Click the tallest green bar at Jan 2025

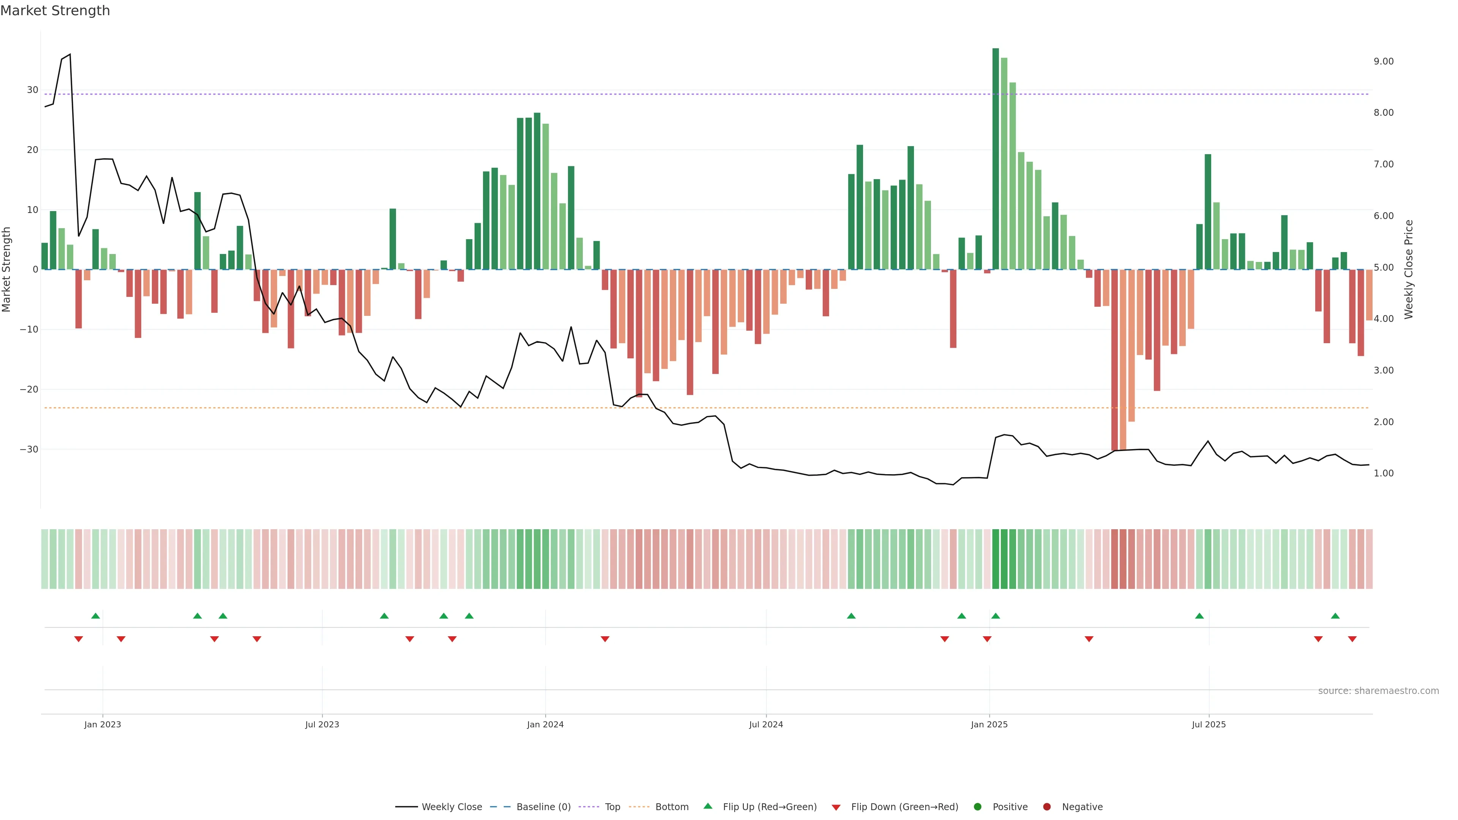tap(996, 158)
